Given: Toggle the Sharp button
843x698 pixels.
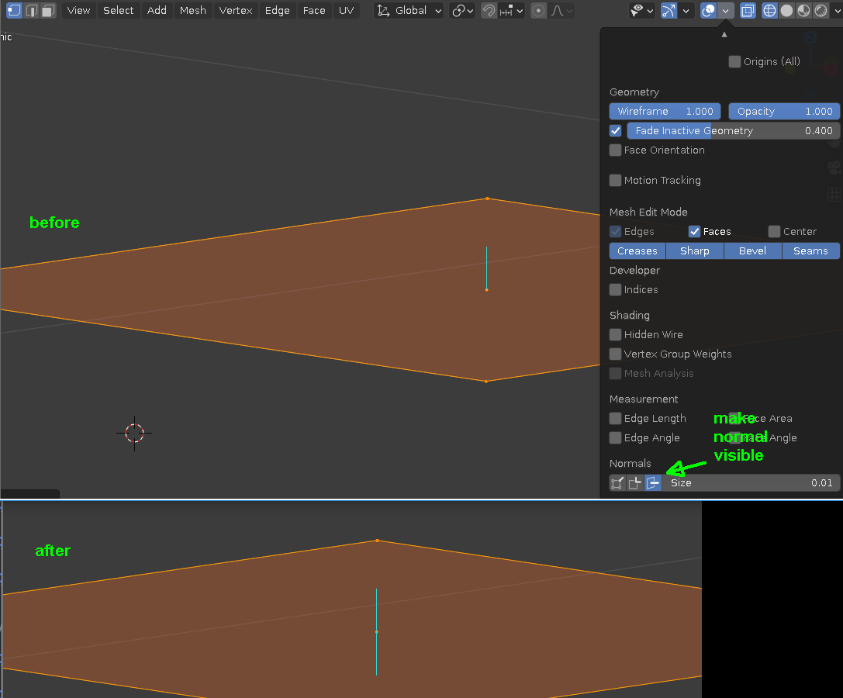Looking at the screenshot, I should coord(695,251).
